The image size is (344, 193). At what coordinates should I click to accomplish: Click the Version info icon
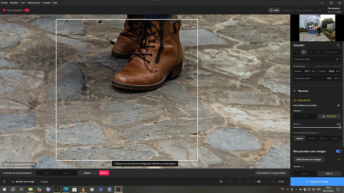coord(303,111)
